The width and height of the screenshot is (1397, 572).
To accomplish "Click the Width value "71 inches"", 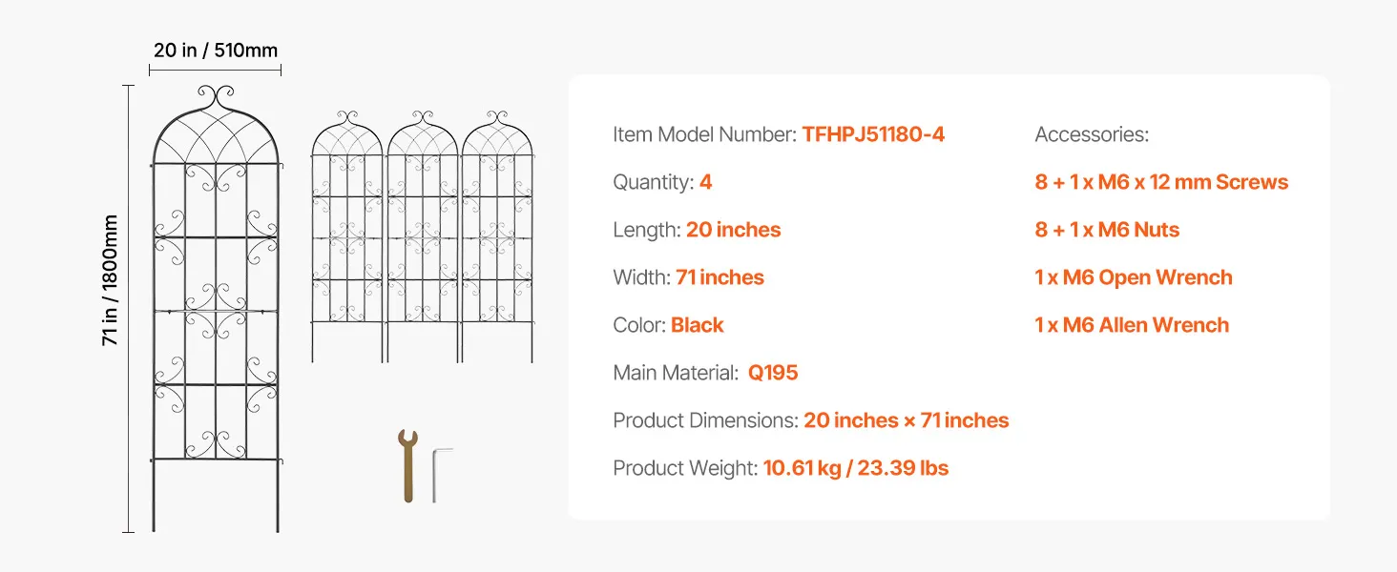I will tap(719, 277).
